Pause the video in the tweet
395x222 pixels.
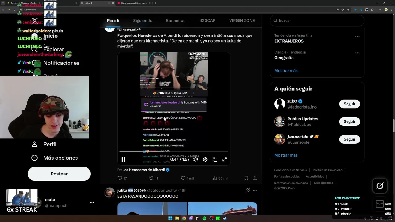coord(123,159)
